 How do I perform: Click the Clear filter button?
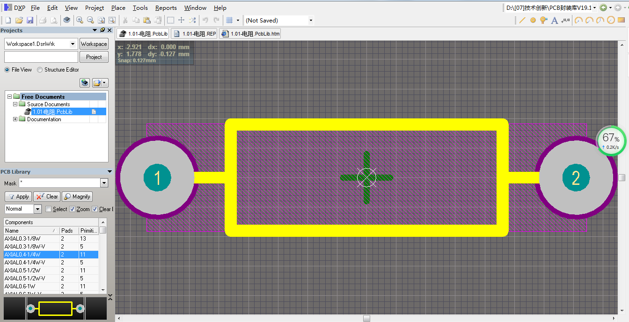(x=47, y=197)
